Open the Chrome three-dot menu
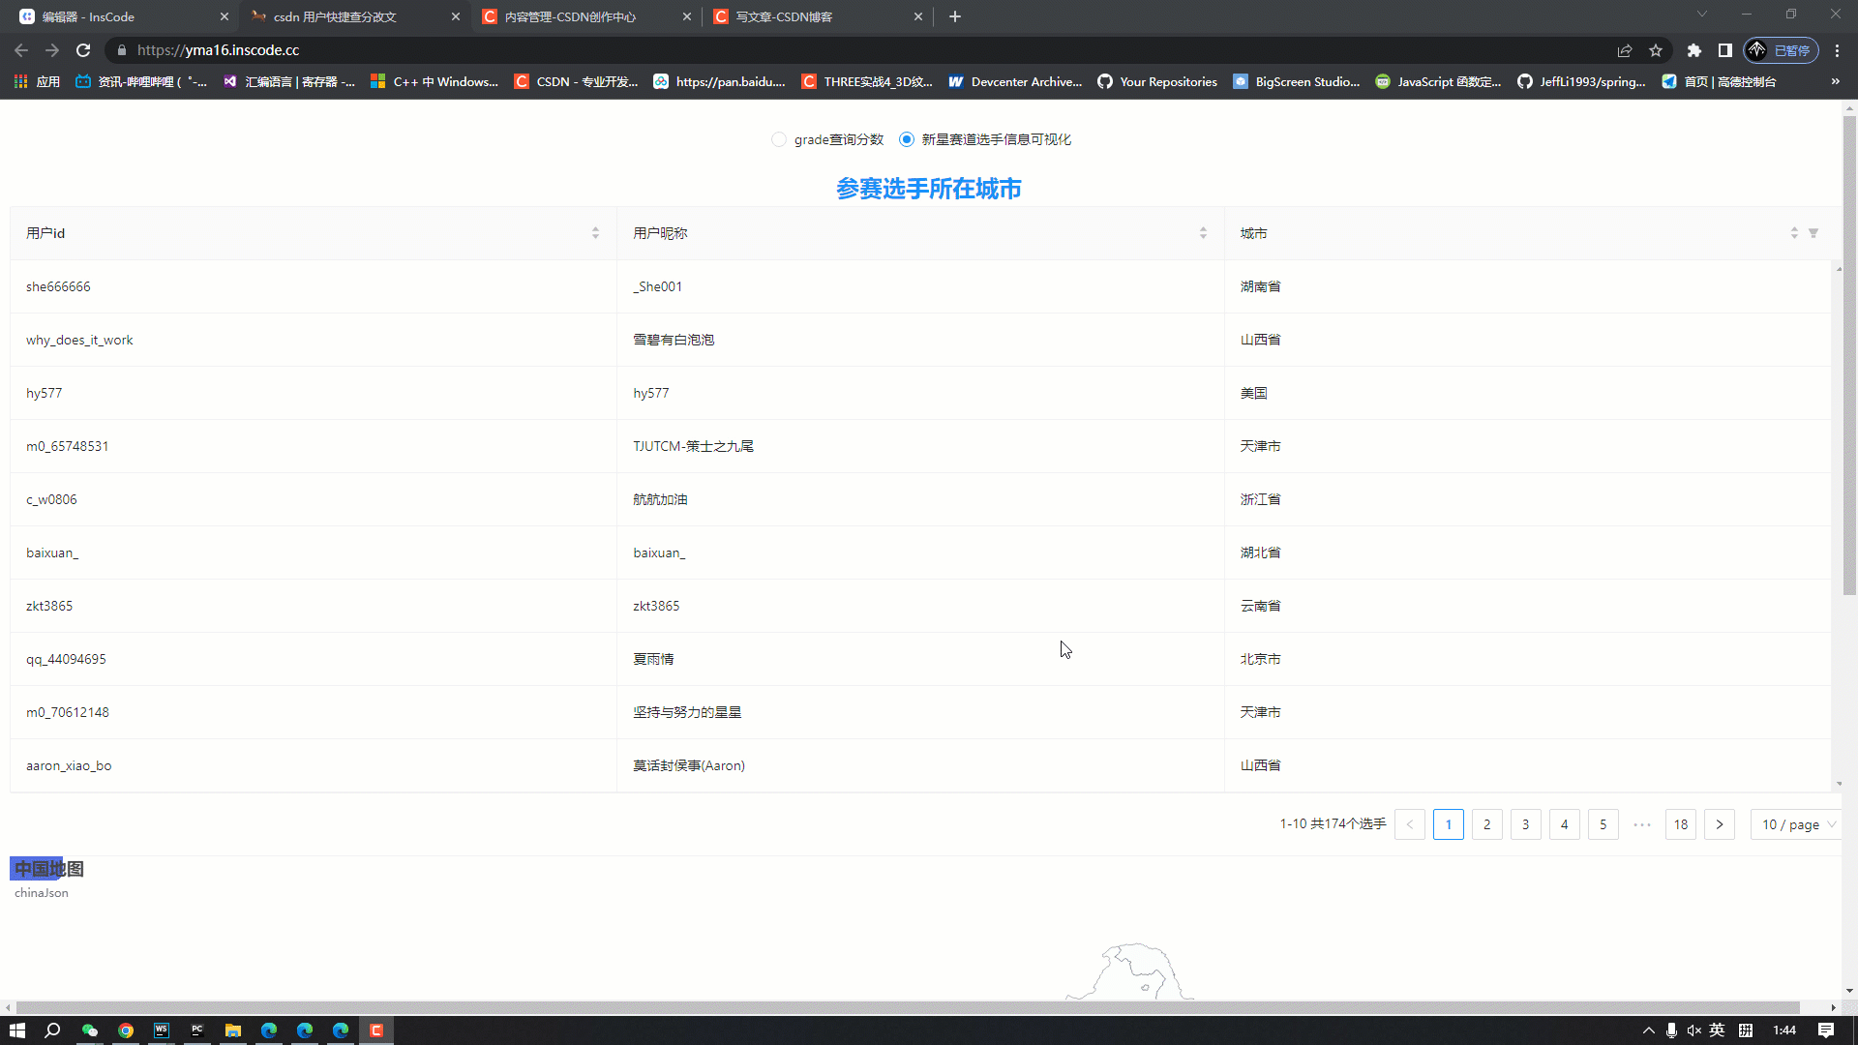 (1837, 50)
